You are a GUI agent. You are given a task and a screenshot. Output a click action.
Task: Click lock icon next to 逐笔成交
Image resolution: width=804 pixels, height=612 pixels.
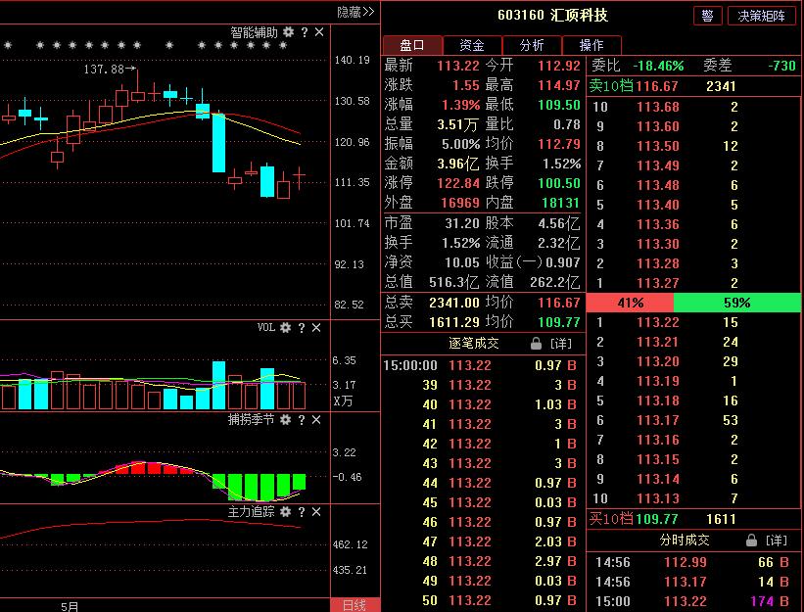536,344
